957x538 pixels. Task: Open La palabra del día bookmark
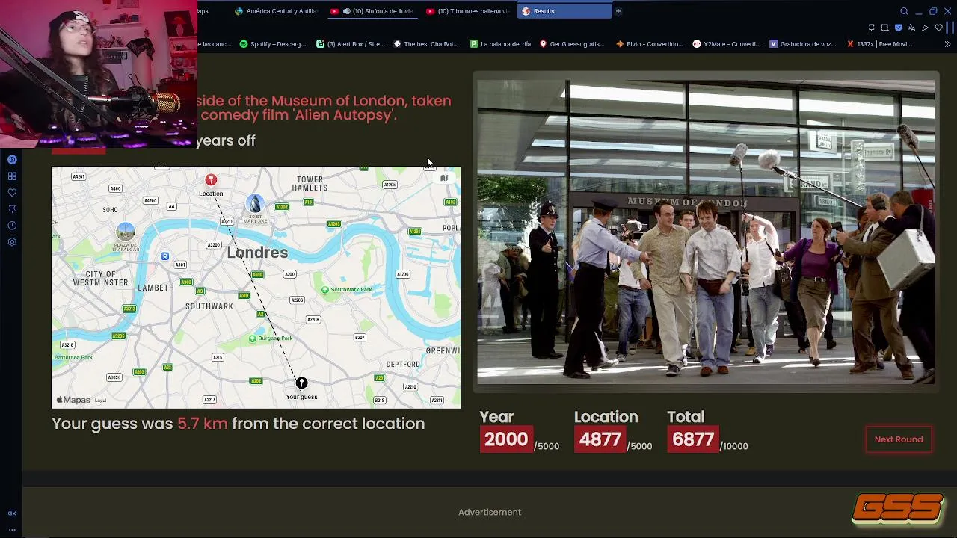(499, 44)
